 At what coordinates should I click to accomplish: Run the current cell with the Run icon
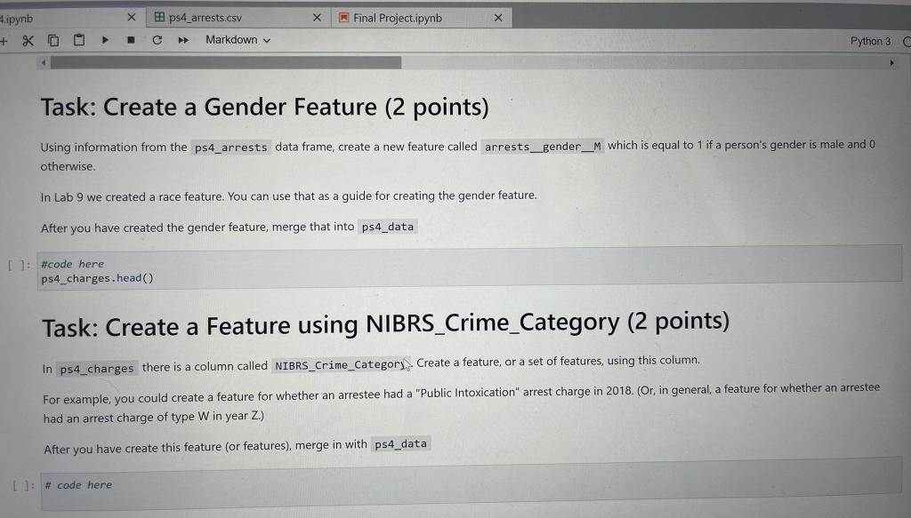[x=104, y=39]
